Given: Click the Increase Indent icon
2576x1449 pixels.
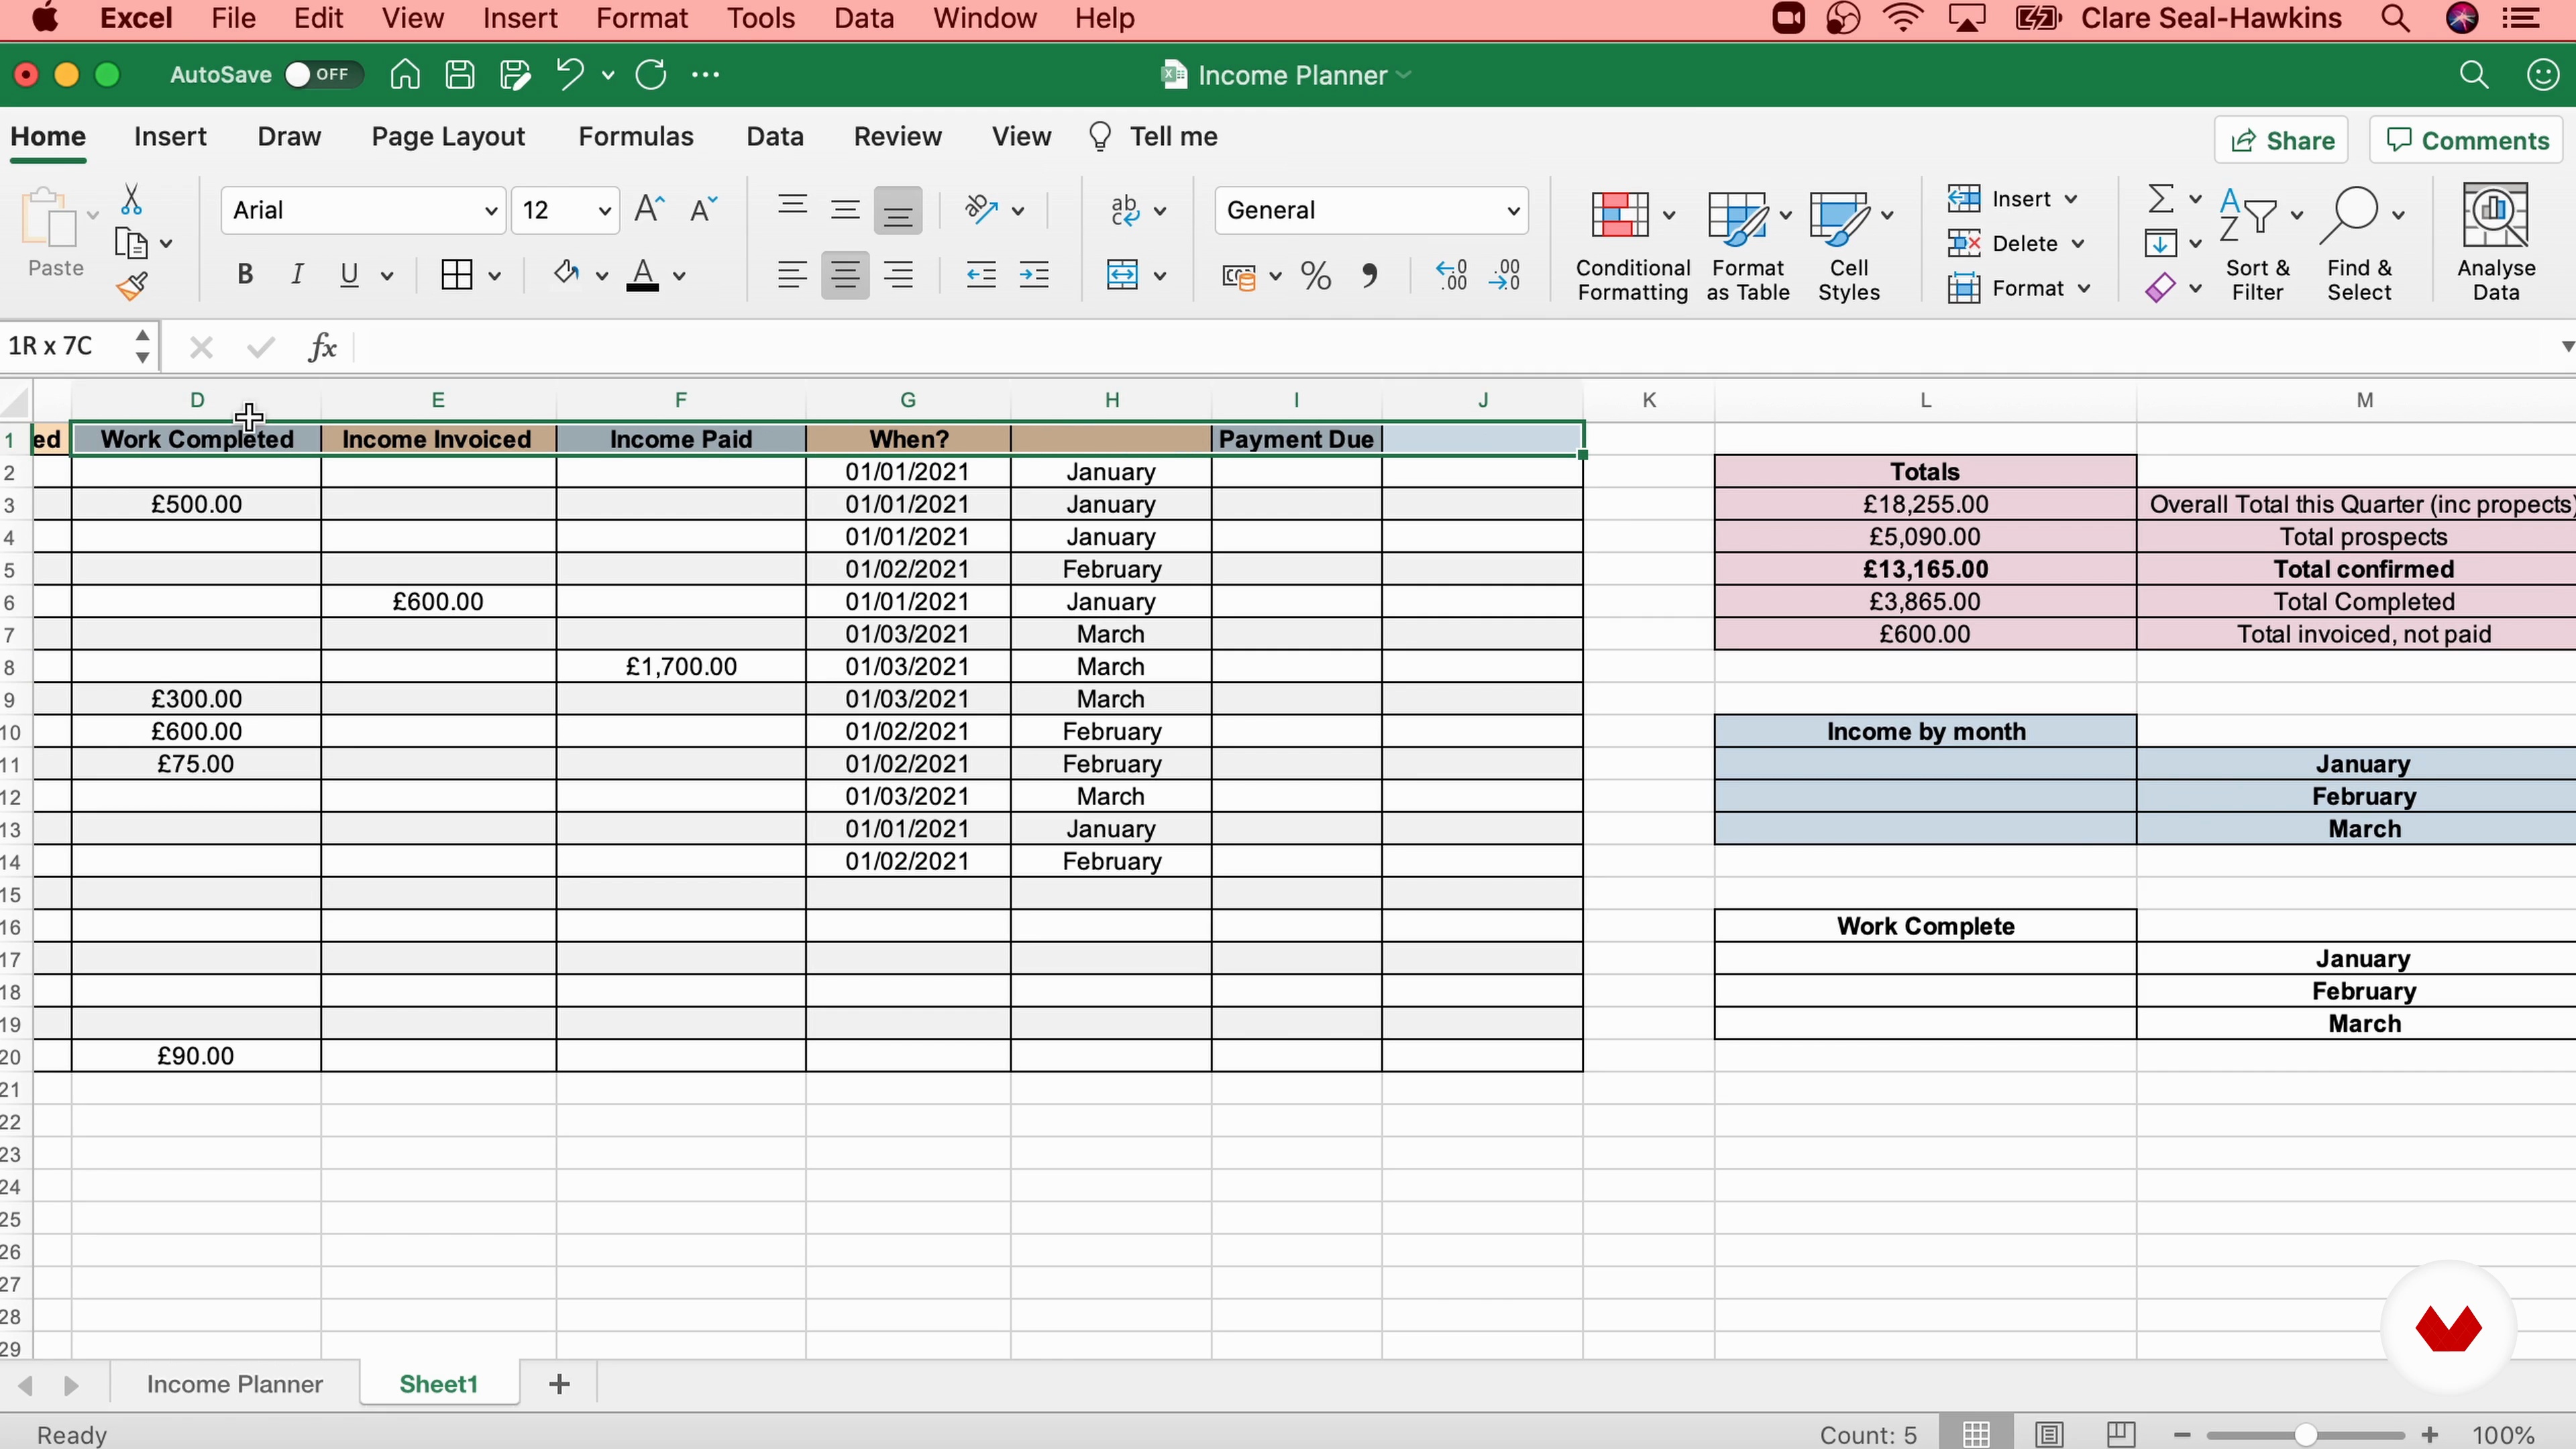Looking at the screenshot, I should pos(1034,274).
